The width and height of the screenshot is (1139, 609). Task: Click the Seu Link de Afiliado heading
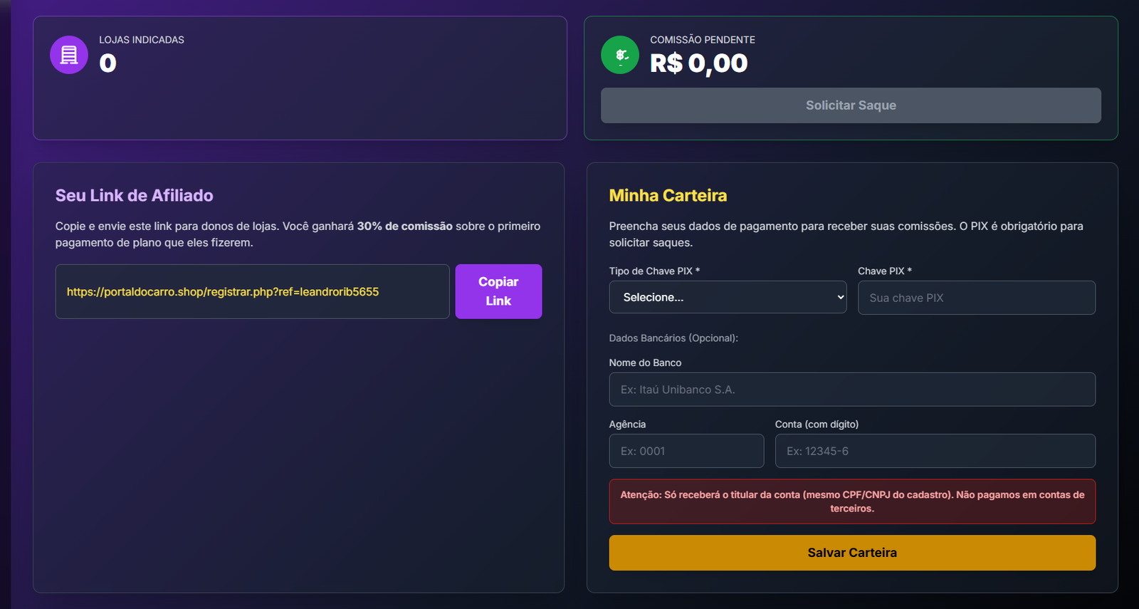[134, 195]
